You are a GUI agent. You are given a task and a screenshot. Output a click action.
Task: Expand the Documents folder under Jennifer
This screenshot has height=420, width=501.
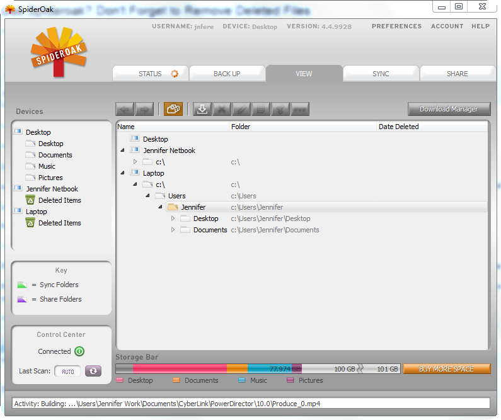click(173, 230)
